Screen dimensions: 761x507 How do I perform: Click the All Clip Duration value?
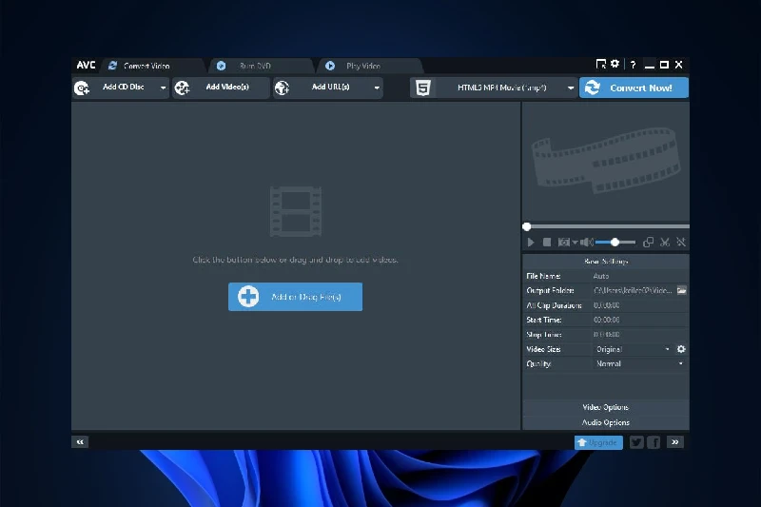coord(606,305)
